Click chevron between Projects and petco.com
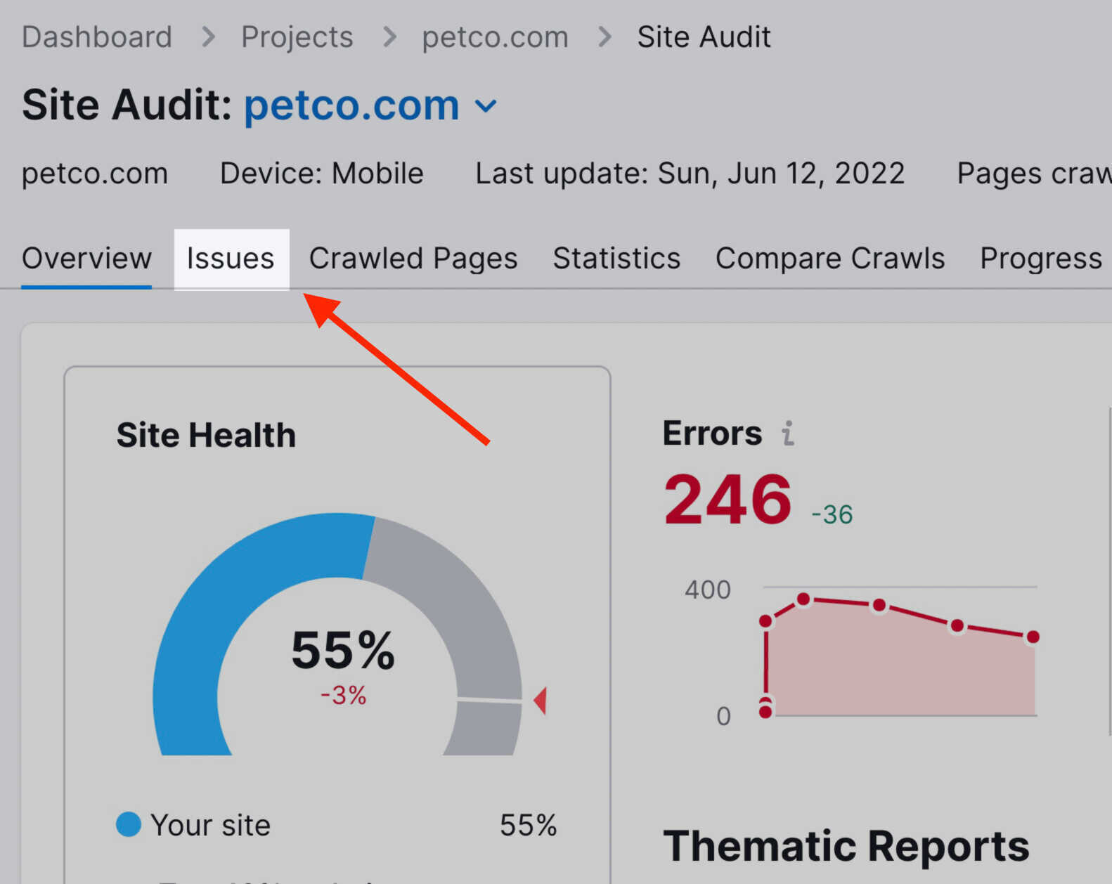This screenshot has width=1112, height=884. pos(389,37)
